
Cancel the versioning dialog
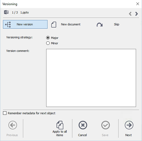coord(83,125)
